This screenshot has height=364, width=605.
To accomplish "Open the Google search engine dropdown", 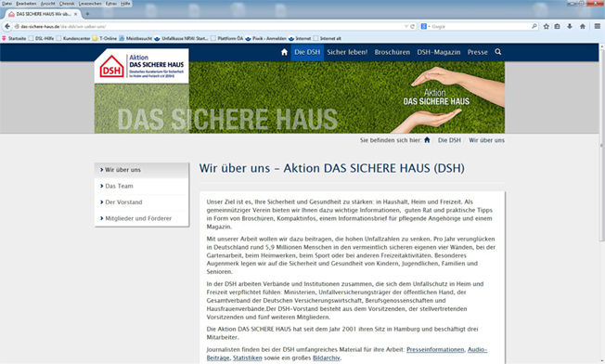I will [425, 27].
